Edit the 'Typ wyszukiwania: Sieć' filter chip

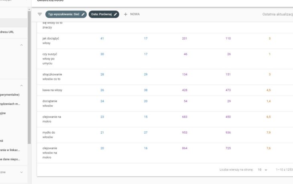coord(66,14)
